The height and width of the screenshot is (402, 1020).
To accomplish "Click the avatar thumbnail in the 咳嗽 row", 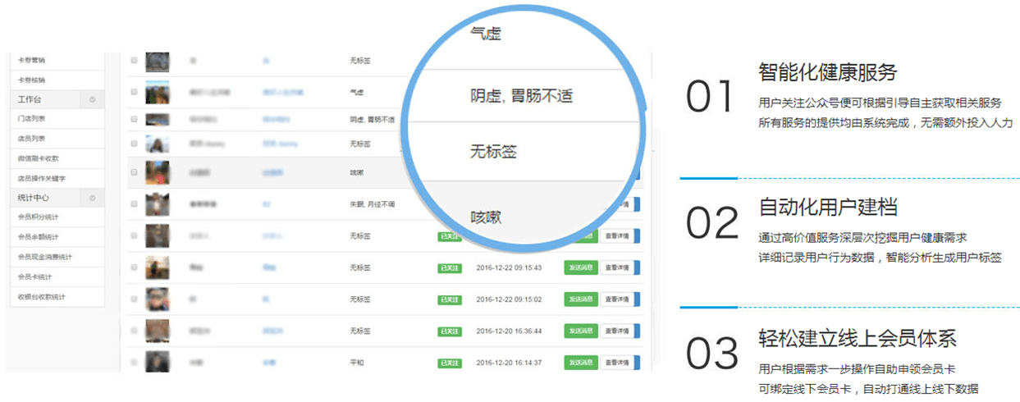I will pyautogui.click(x=157, y=173).
